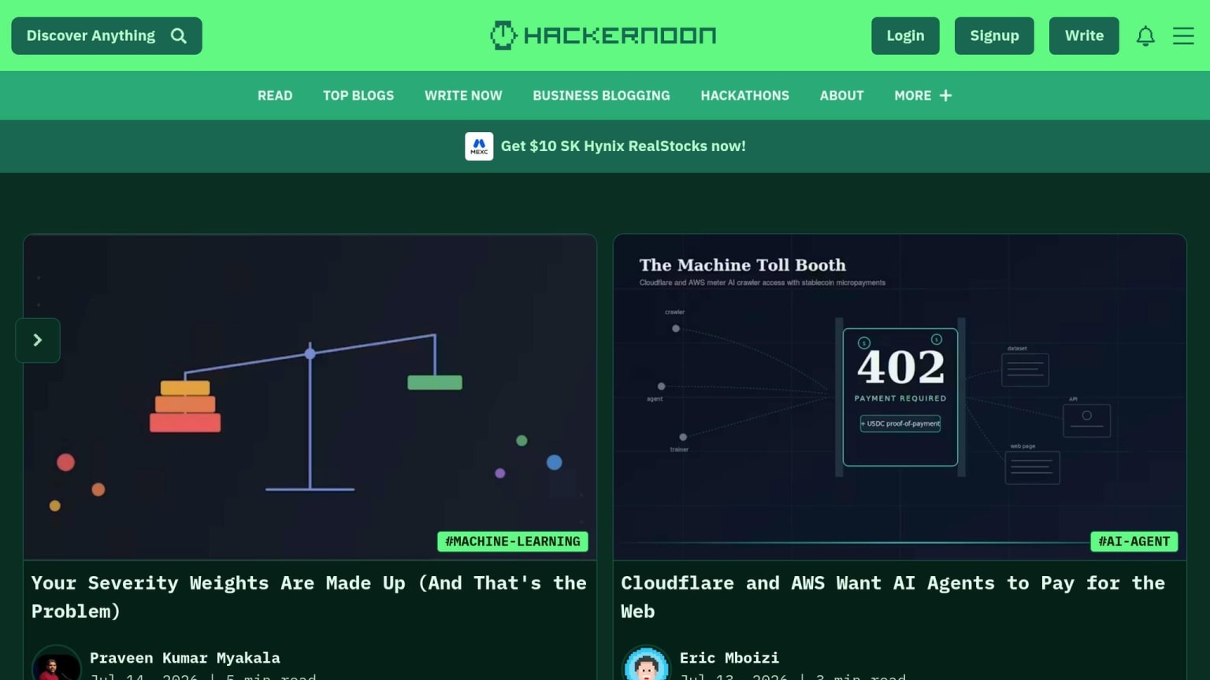Open ABOUT nav item
This screenshot has height=680, width=1210.
[x=841, y=95]
